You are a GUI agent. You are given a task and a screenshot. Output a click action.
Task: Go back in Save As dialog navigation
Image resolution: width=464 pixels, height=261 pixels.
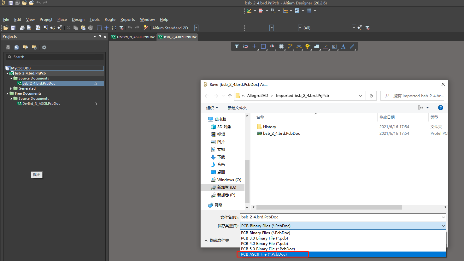tap(207, 96)
